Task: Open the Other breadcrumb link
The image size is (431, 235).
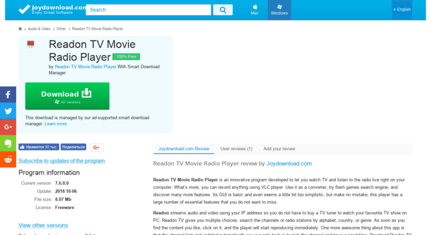Action: pyautogui.click(x=61, y=29)
